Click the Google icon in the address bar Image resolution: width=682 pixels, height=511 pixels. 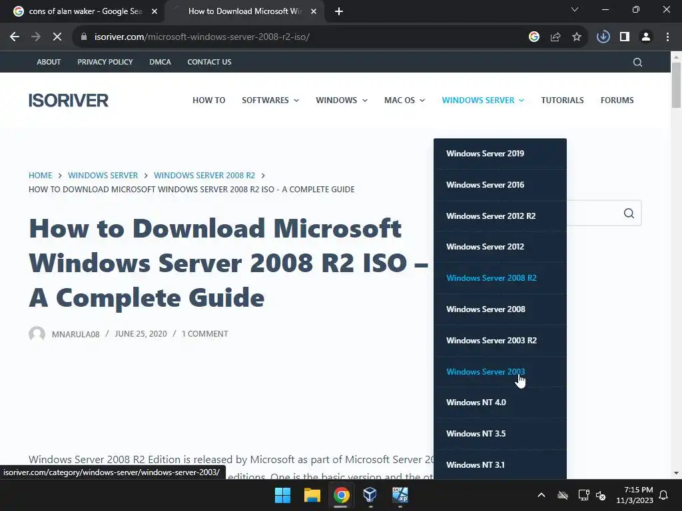pyautogui.click(x=534, y=37)
